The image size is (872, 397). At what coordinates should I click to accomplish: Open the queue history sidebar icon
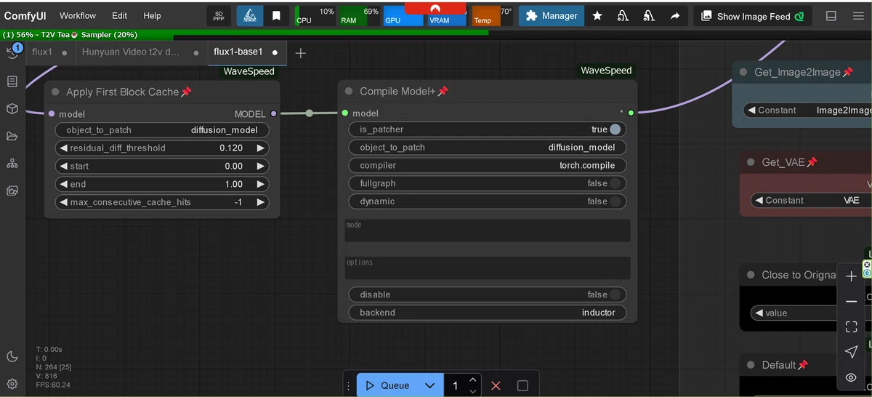(x=12, y=52)
